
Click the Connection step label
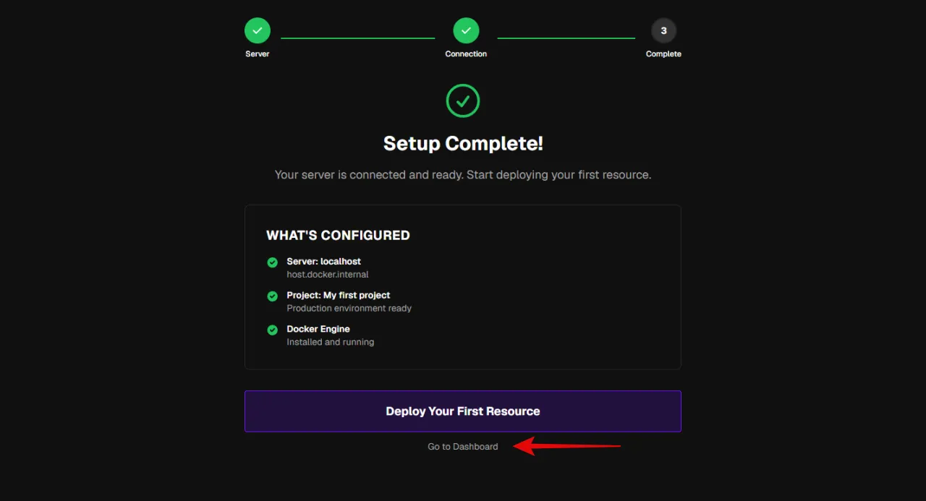[x=466, y=54]
